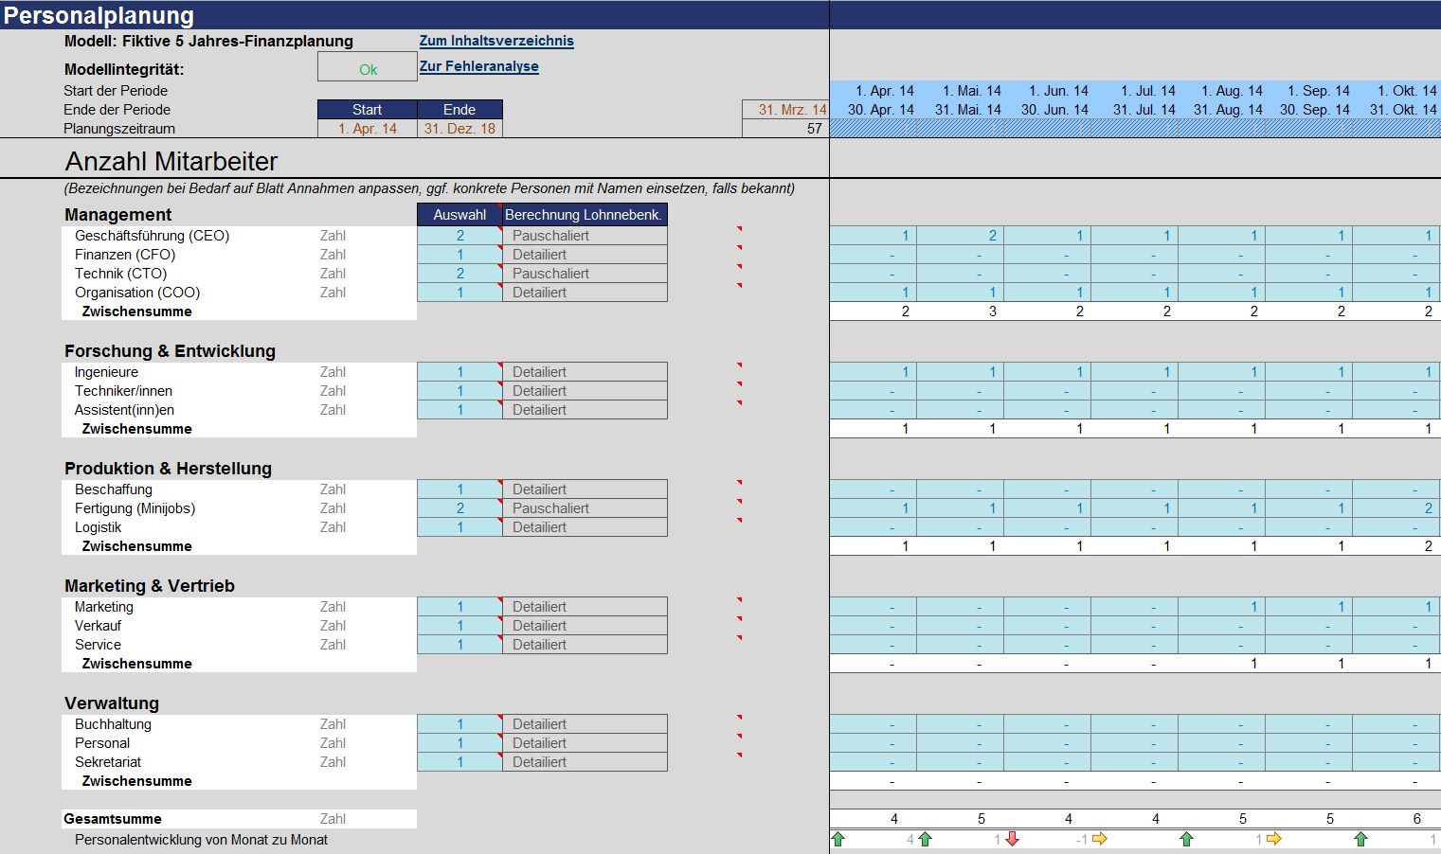Open Auswahl cell for Geschäftsführung (CEO)

[459, 236]
